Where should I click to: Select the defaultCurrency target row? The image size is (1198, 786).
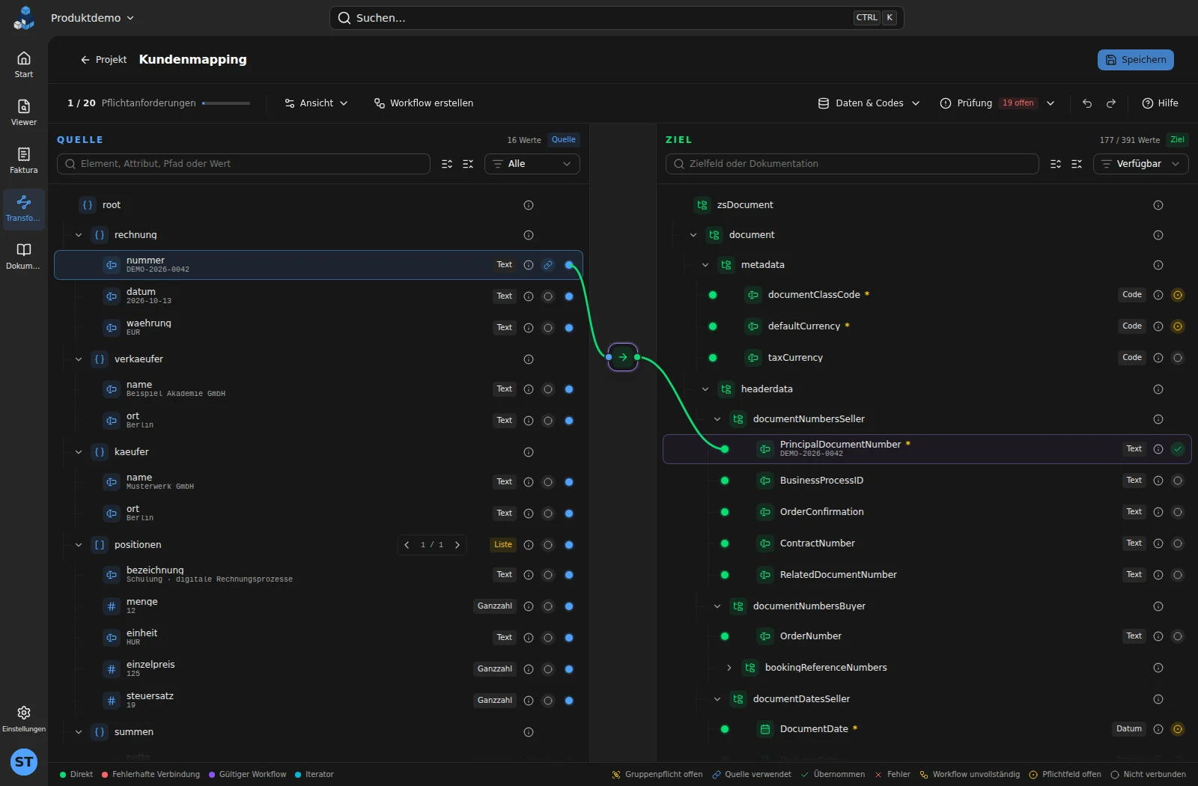[927, 326]
